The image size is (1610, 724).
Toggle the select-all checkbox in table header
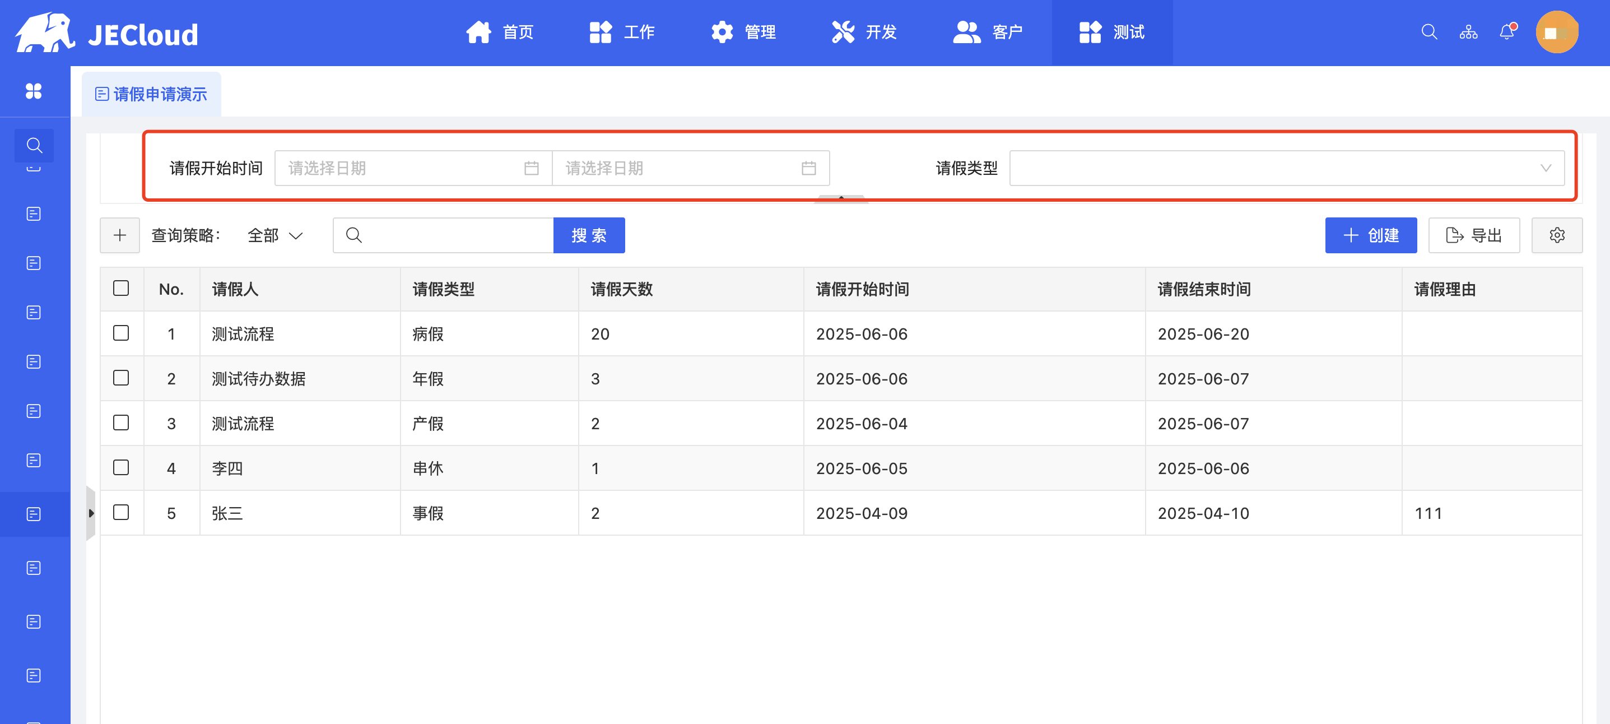(x=121, y=288)
